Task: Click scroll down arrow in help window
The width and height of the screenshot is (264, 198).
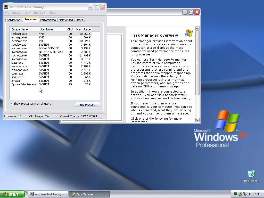Action: (197, 120)
